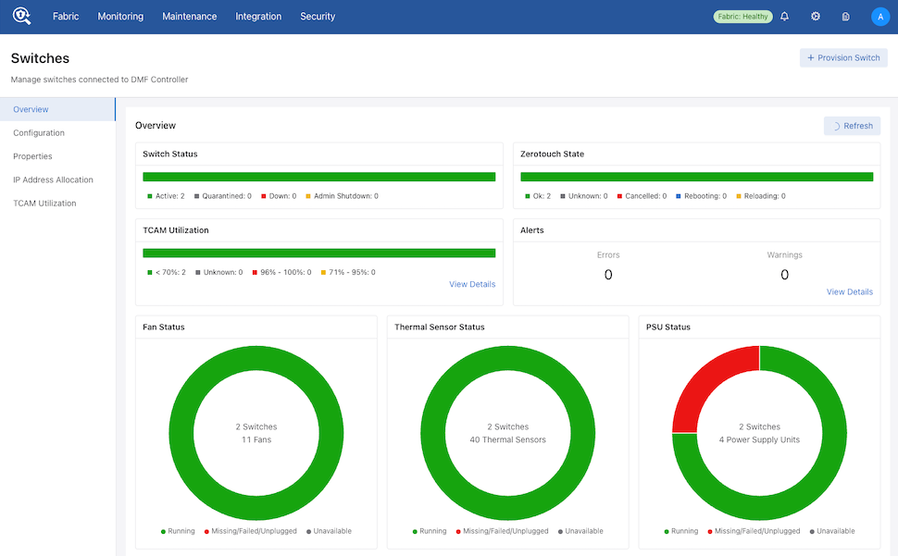Expand the Maintenance menu
The width and height of the screenshot is (898, 556).
point(189,17)
